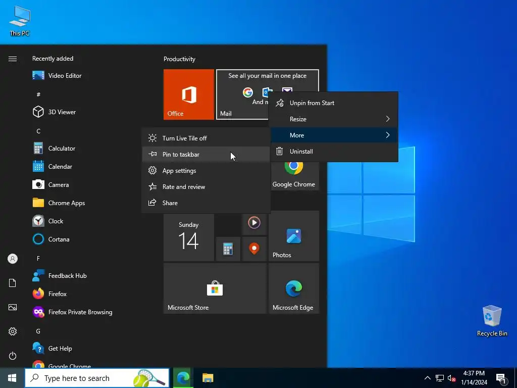Select Share in the submenu
517x388 pixels.
pyautogui.click(x=206, y=203)
